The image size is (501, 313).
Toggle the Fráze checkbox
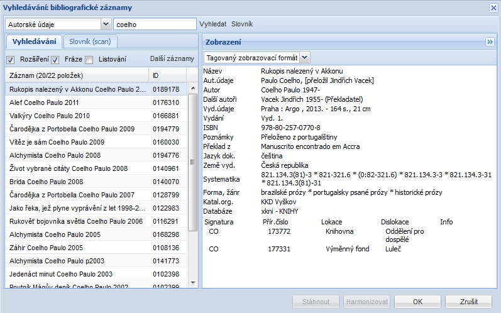[55, 60]
